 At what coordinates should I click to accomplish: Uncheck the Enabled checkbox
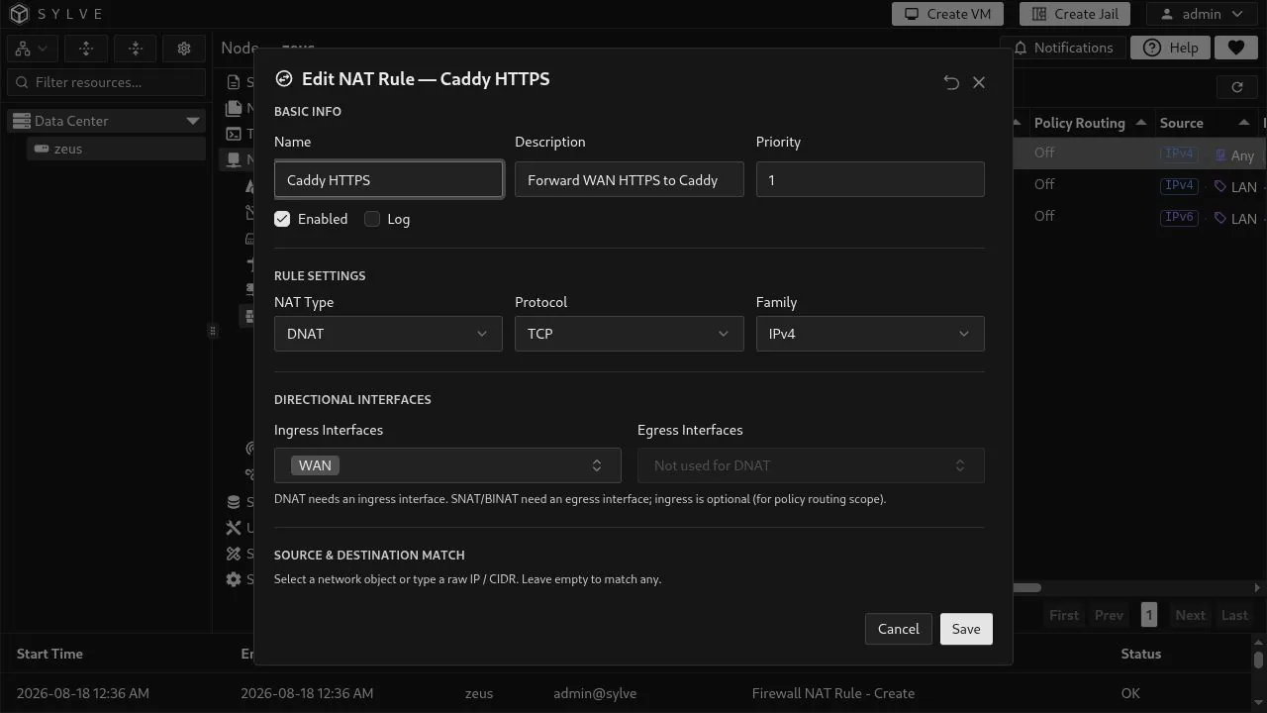[282, 219]
